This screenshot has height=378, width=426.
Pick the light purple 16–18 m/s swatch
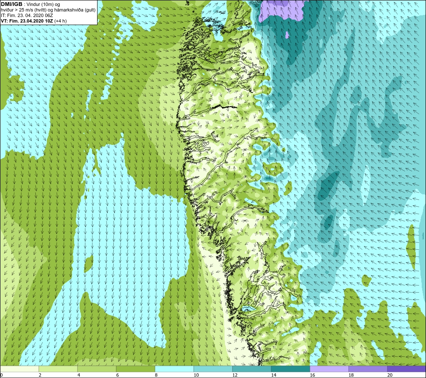coord(329,369)
